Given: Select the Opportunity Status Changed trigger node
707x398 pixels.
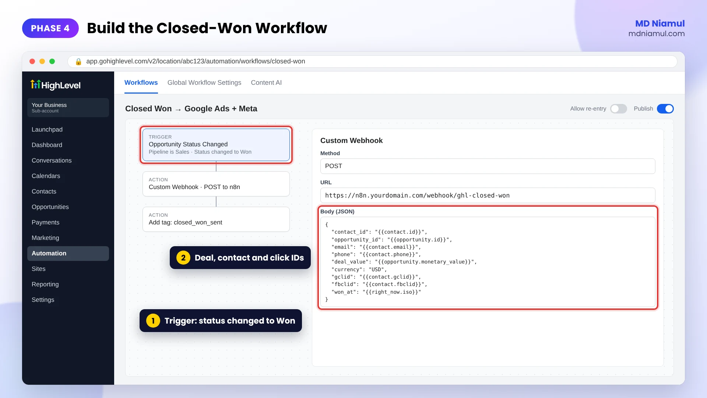Looking at the screenshot, I should 216,144.
